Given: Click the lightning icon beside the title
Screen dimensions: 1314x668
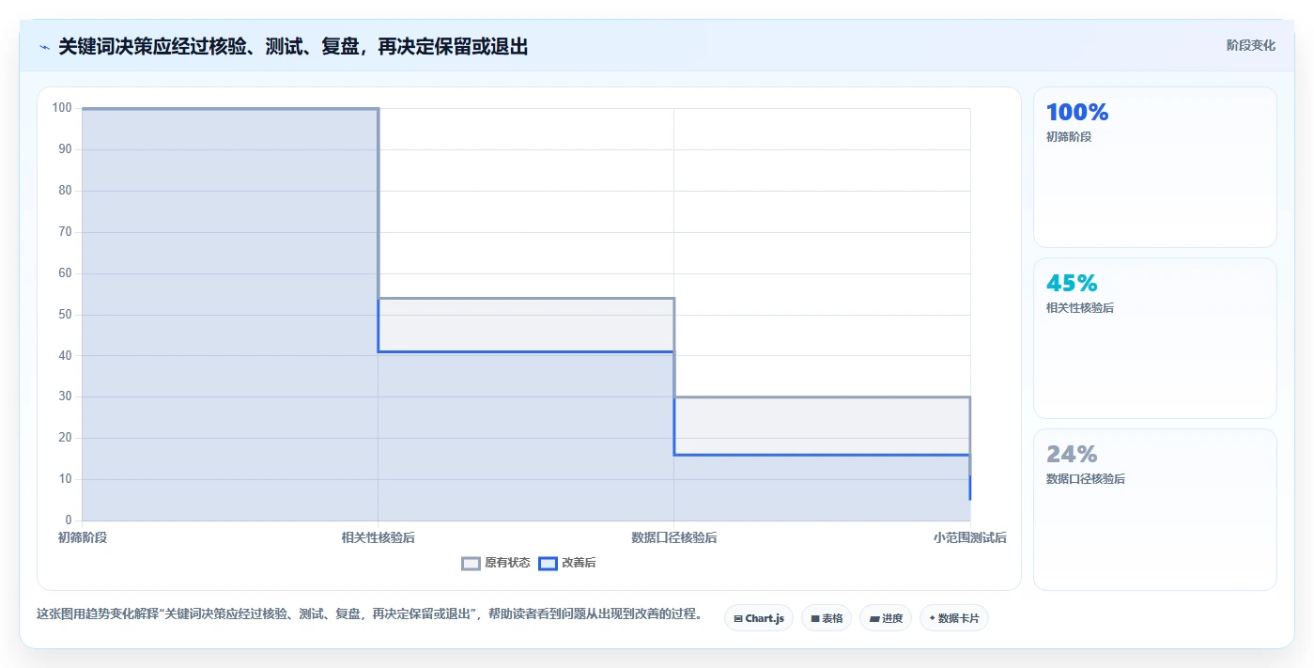Looking at the screenshot, I should (45, 47).
